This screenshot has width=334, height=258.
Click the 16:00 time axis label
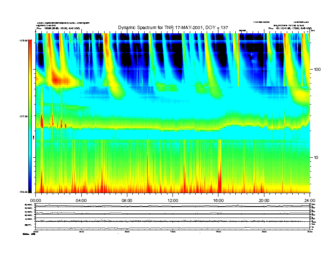coord(218,201)
